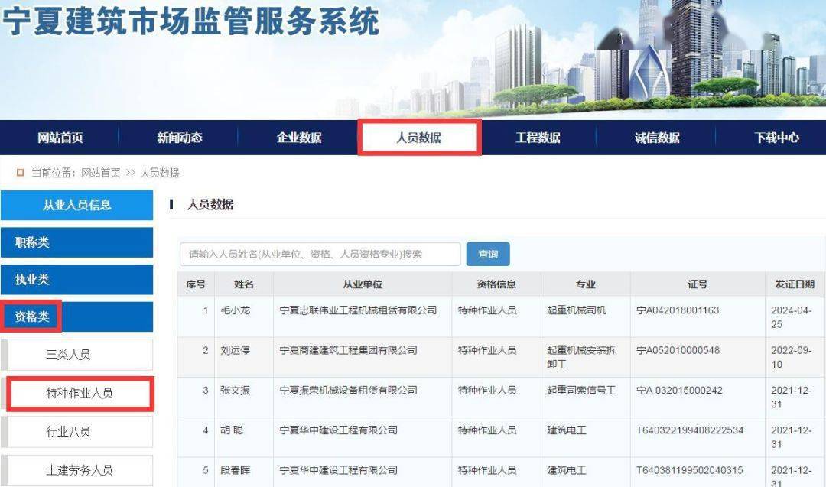The height and width of the screenshot is (487, 826).
Task: Open the 工程数据 section
Action: coord(538,138)
